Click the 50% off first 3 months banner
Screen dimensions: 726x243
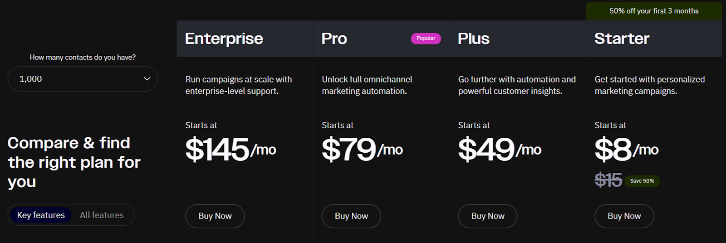(x=654, y=11)
